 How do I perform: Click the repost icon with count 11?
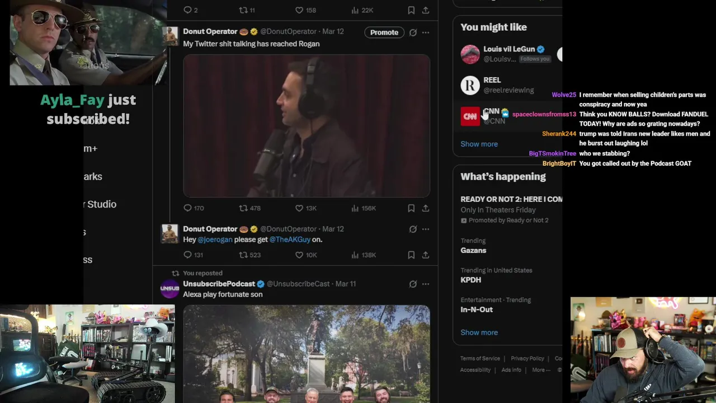pyautogui.click(x=243, y=10)
